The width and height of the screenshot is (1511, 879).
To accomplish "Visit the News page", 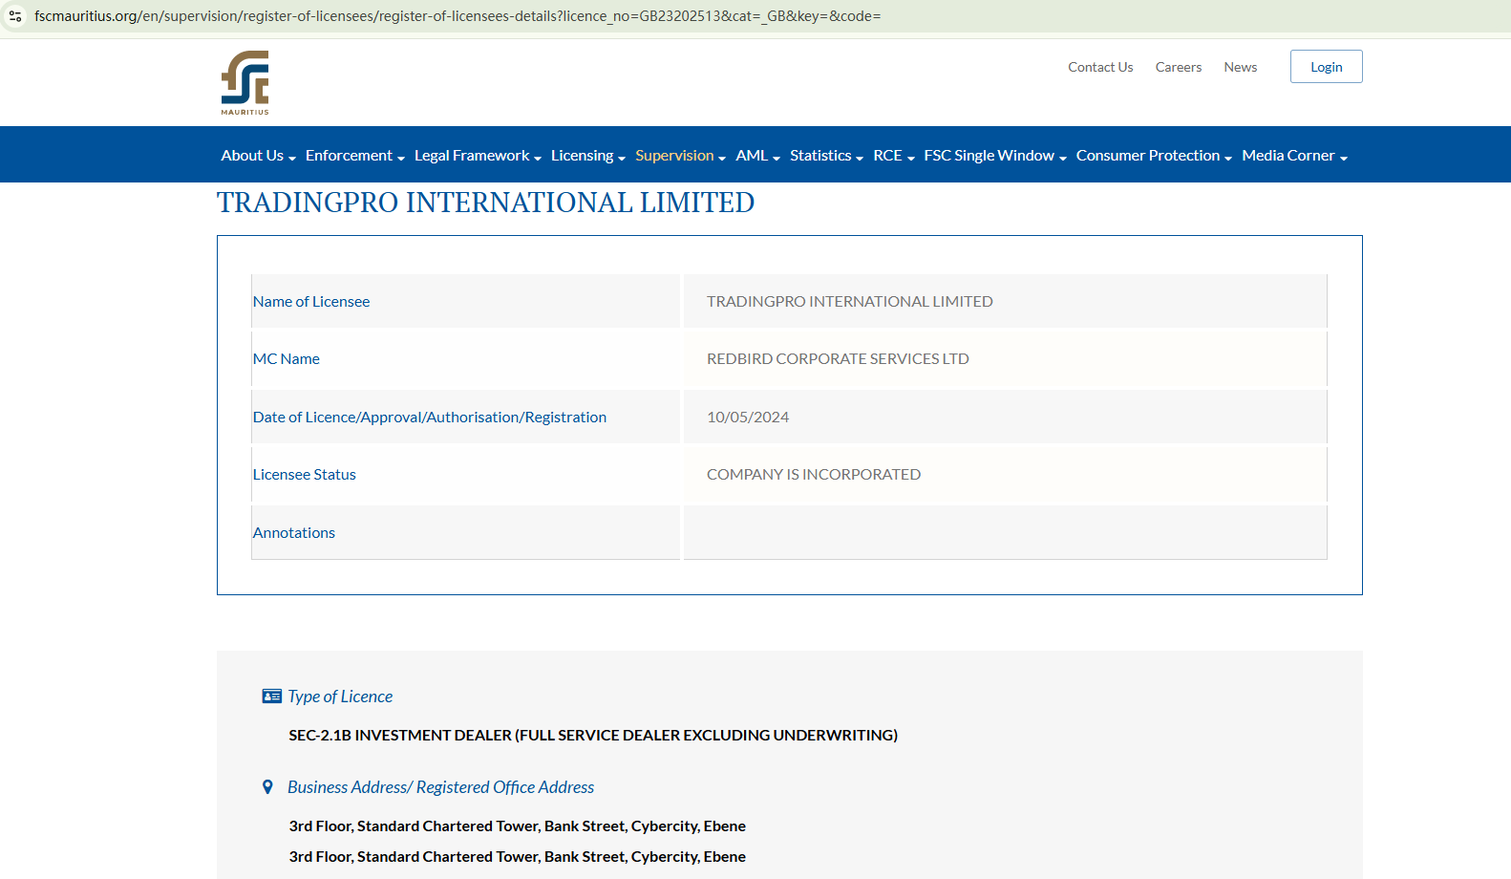I will 1240,67.
